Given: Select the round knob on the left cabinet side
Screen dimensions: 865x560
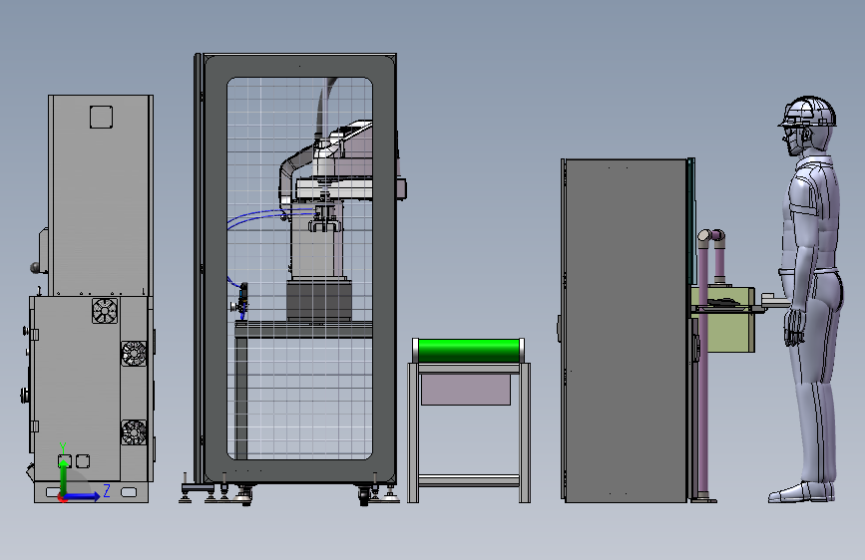Looking at the screenshot, I should tap(35, 268).
